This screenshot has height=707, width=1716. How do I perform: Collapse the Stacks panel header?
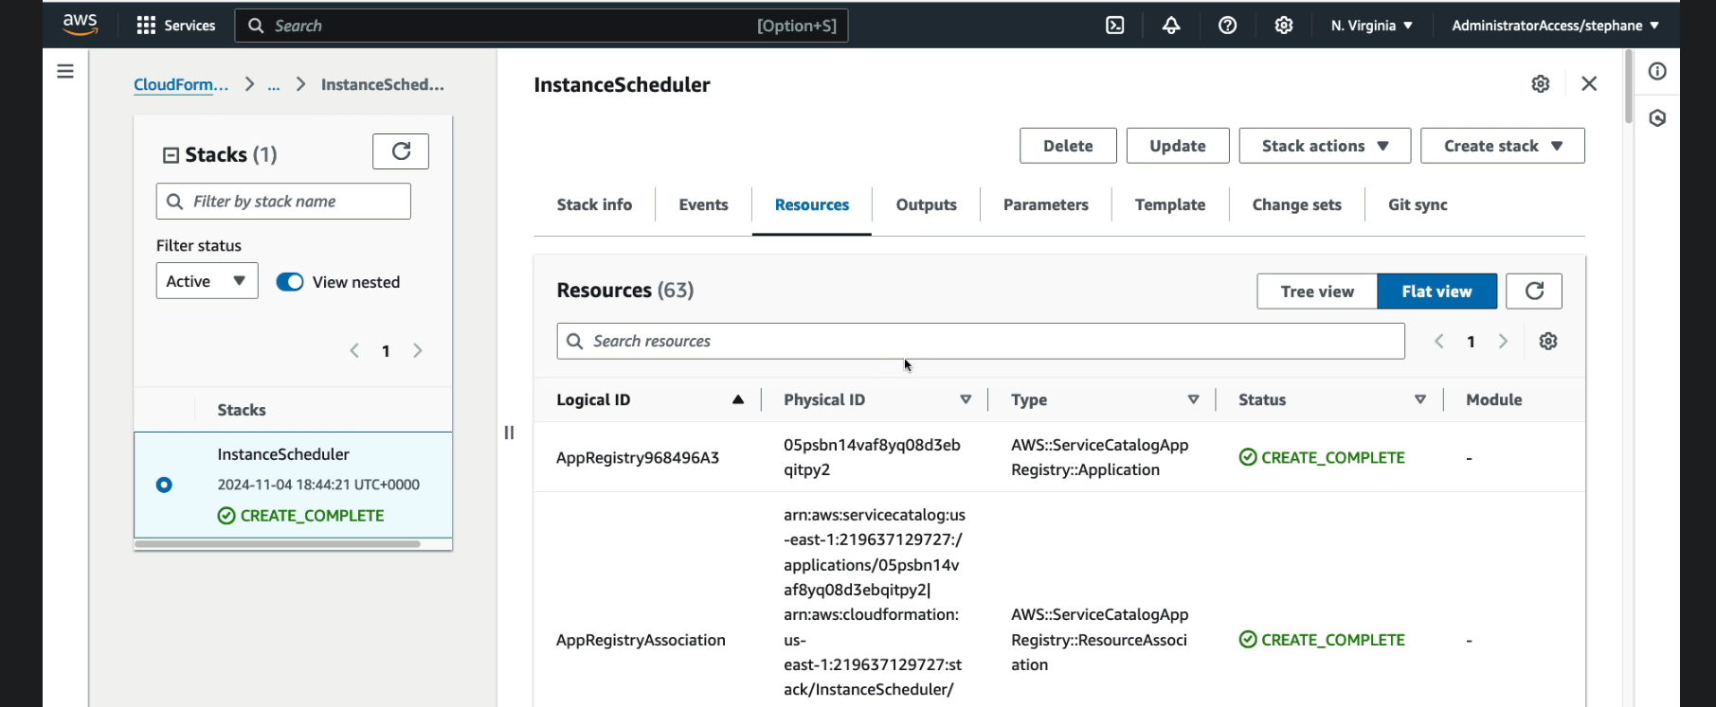(x=171, y=155)
